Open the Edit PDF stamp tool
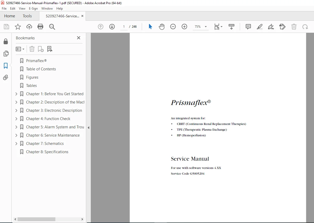 (x=282, y=27)
